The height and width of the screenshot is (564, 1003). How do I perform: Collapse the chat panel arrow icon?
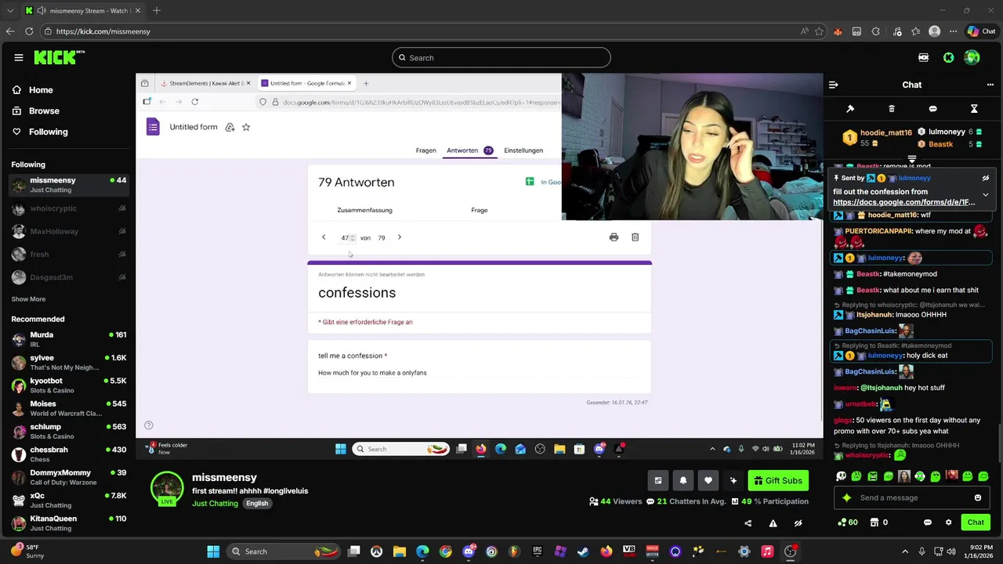[x=834, y=85]
